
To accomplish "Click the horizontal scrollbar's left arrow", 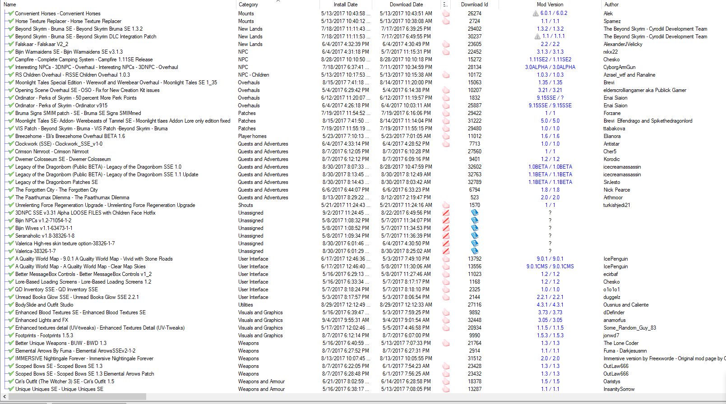I will 5,397.
